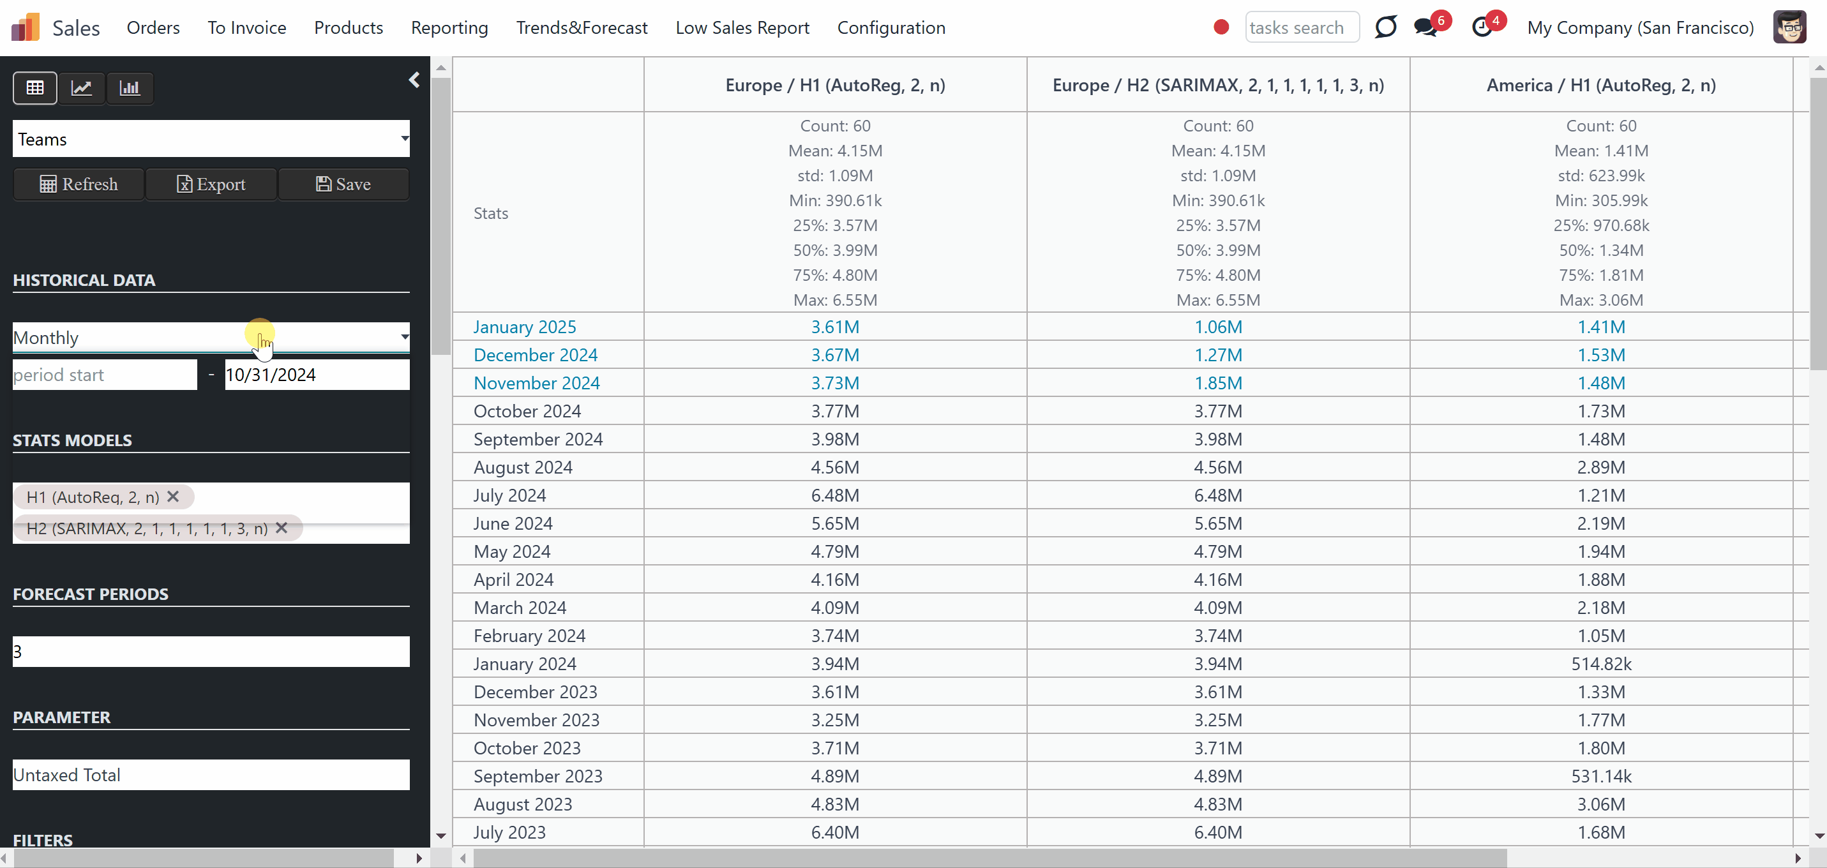This screenshot has width=1827, height=868.
Task: Open My Company (San Francisco) switcher
Action: (1641, 27)
